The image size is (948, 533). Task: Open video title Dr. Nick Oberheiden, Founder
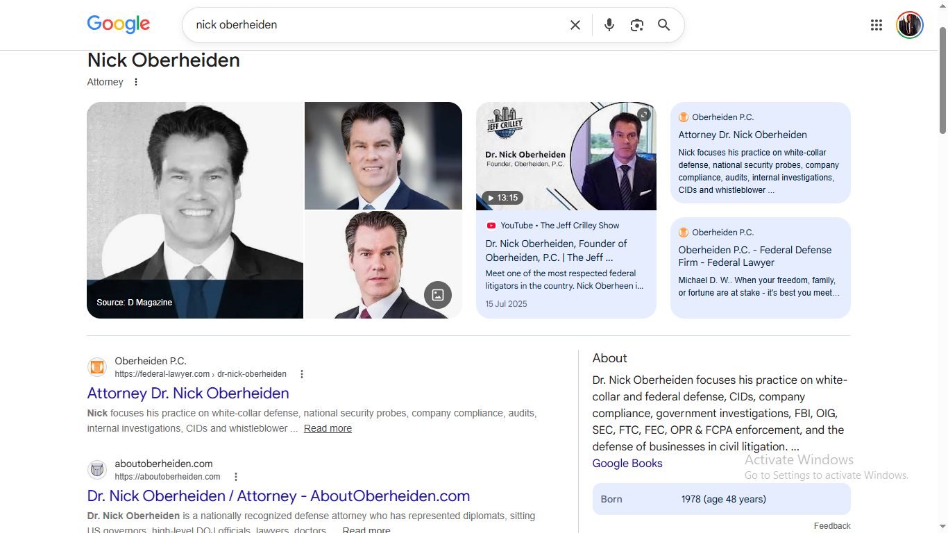click(556, 251)
